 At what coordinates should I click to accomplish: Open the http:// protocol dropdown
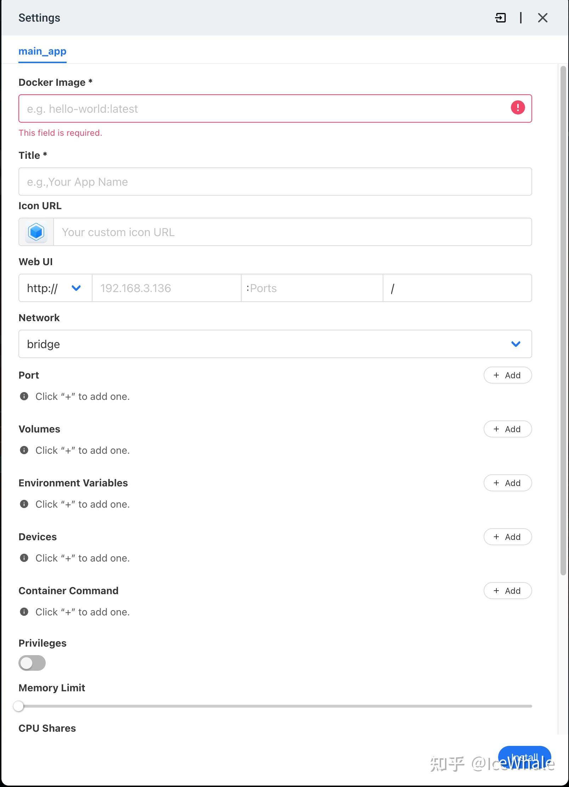(54, 288)
